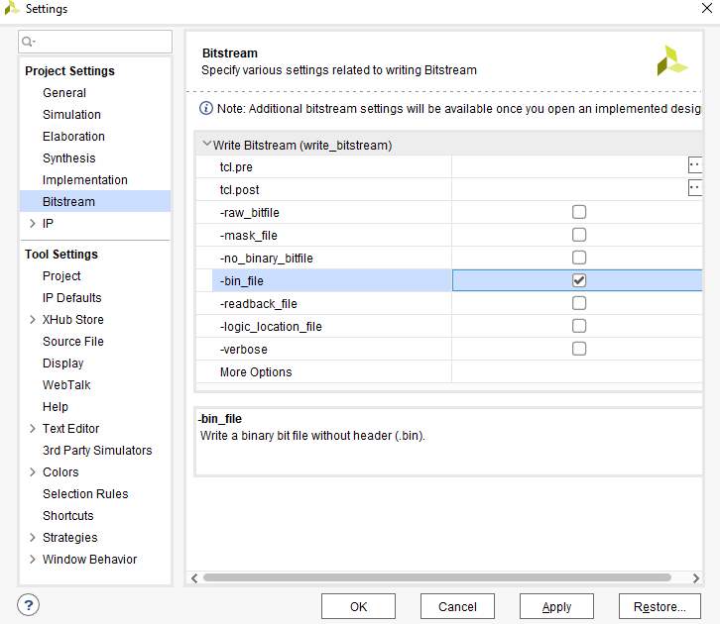720x624 pixels.
Task: Click the help question mark icon
Action: (x=29, y=605)
